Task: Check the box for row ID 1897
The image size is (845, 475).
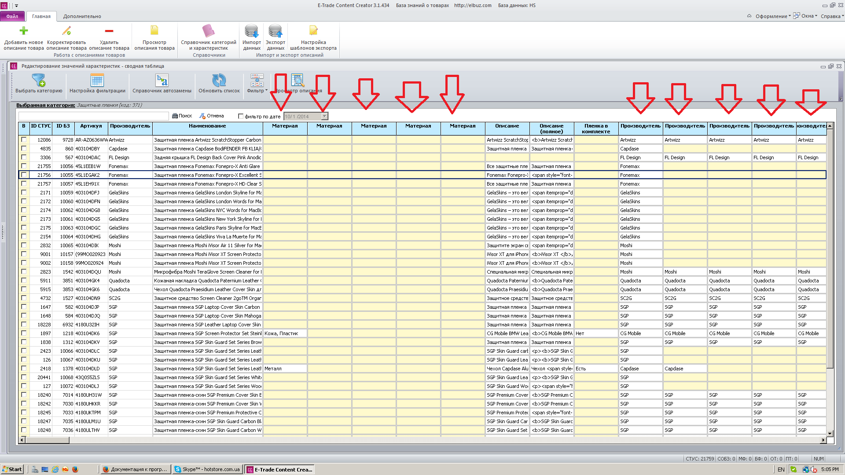Action: 24,333
